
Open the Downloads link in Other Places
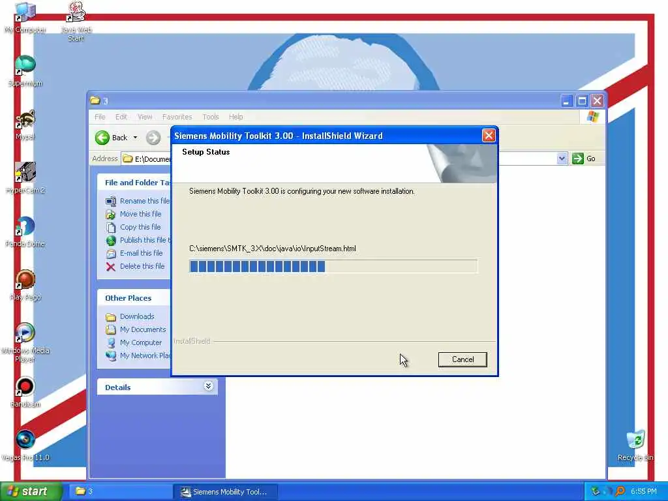tap(137, 316)
